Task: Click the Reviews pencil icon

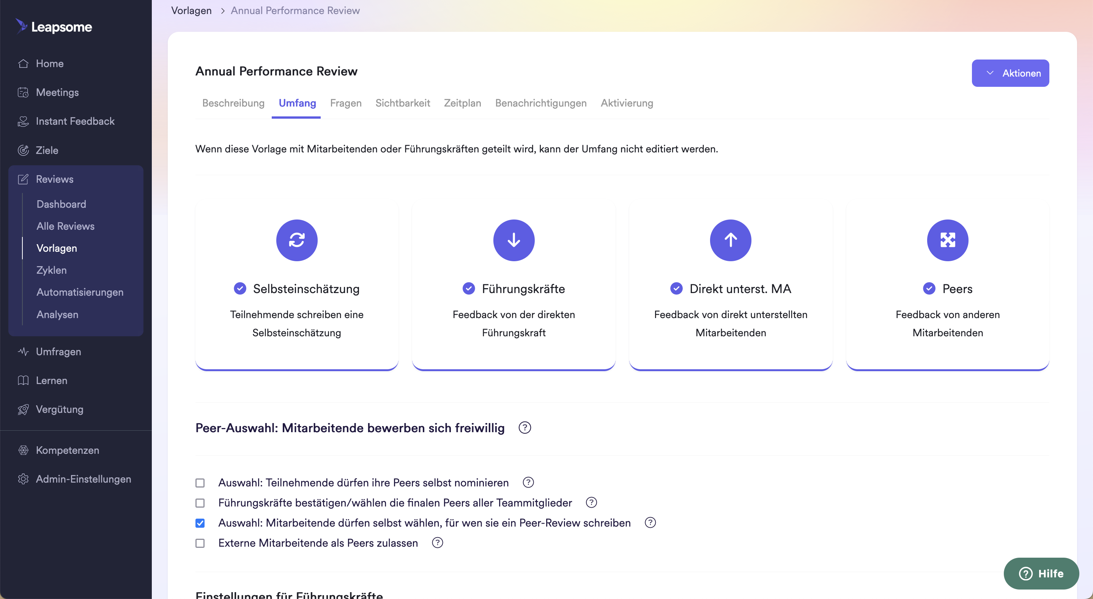Action: pos(23,179)
